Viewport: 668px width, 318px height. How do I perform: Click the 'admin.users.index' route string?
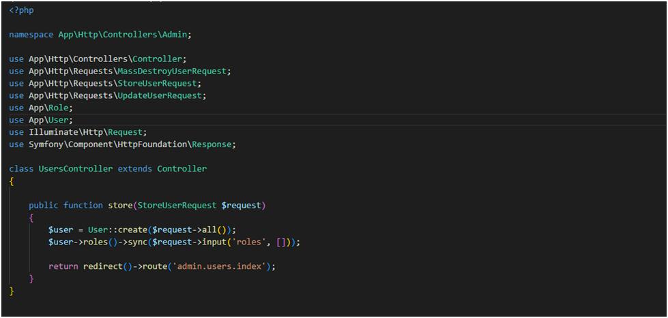(219, 266)
